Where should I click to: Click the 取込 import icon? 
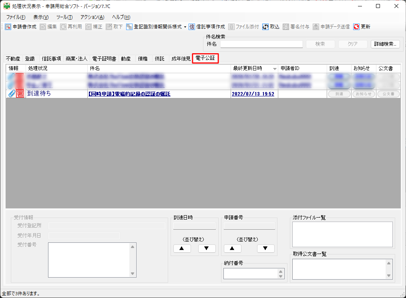[x=265, y=27]
